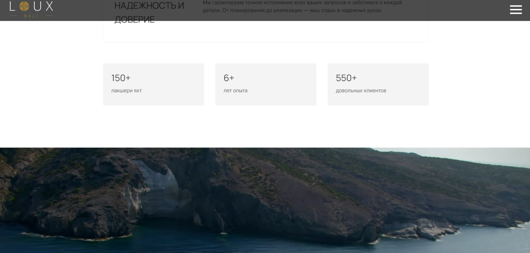The width and height of the screenshot is (530, 253).
Task: Select the "лет опыта" label
Action: [236, 90]
